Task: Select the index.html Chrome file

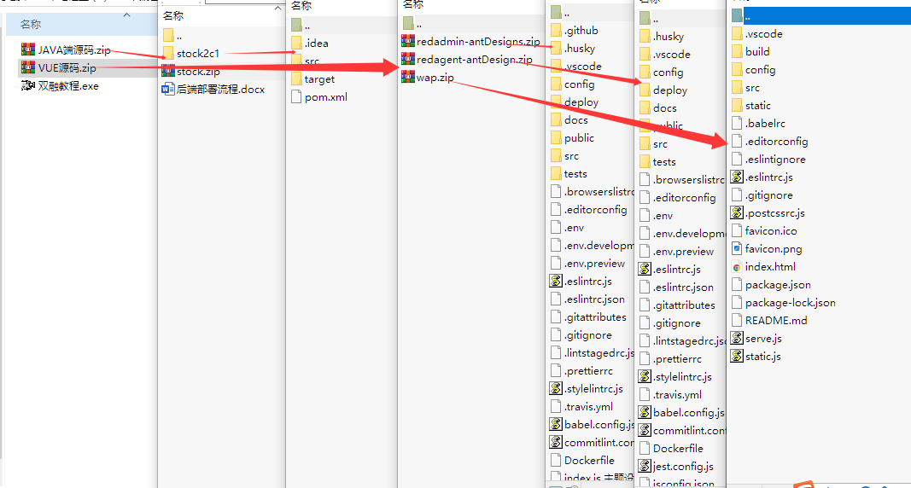Action: click(764, 267)
